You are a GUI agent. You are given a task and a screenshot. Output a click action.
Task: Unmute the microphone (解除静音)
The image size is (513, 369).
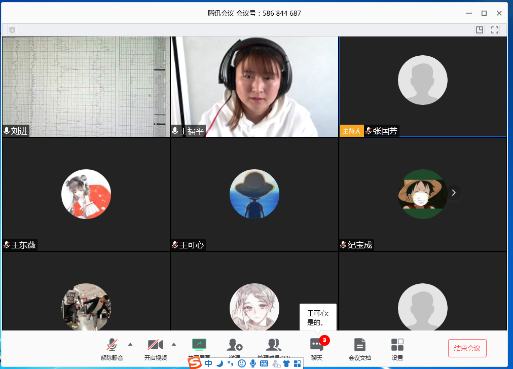[x=112, y=346]
